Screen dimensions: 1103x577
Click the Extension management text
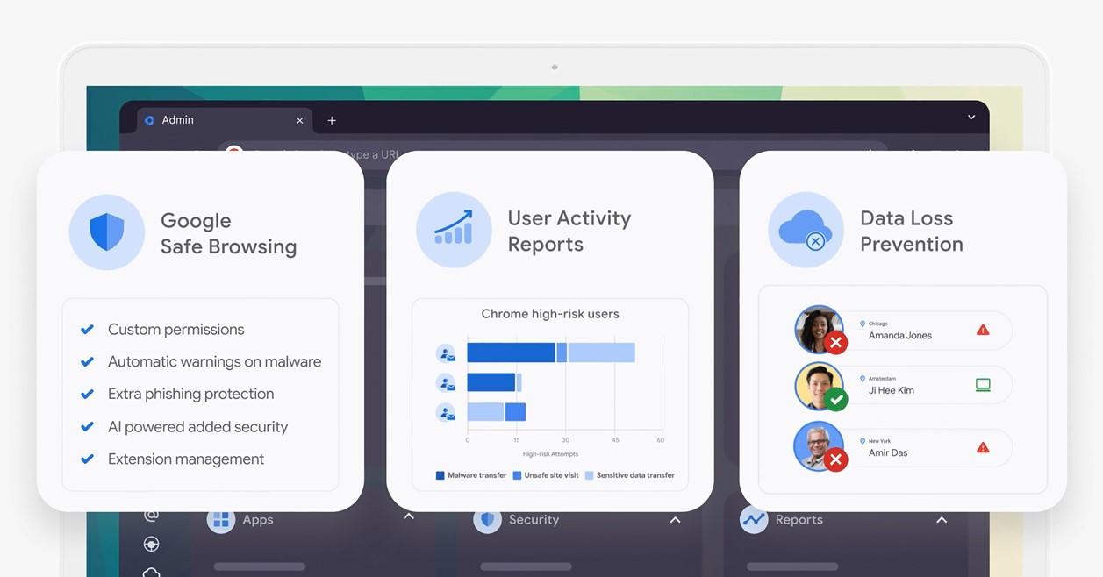(186, 459)
